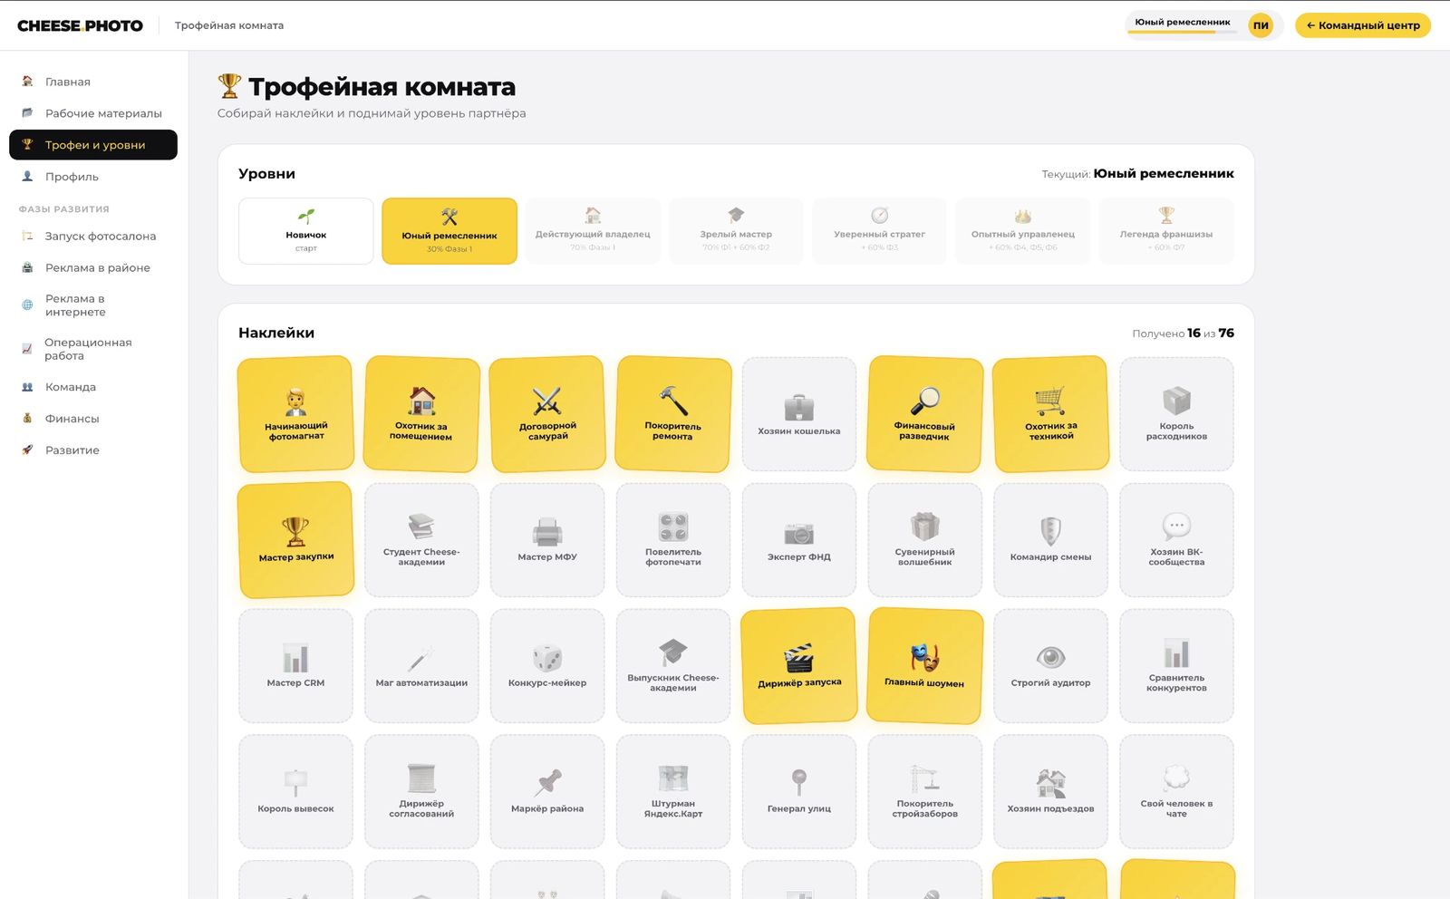Select the Юный ремесленник level card
Viewport: 1450px width, 899px height.
[x=449, y=231]
